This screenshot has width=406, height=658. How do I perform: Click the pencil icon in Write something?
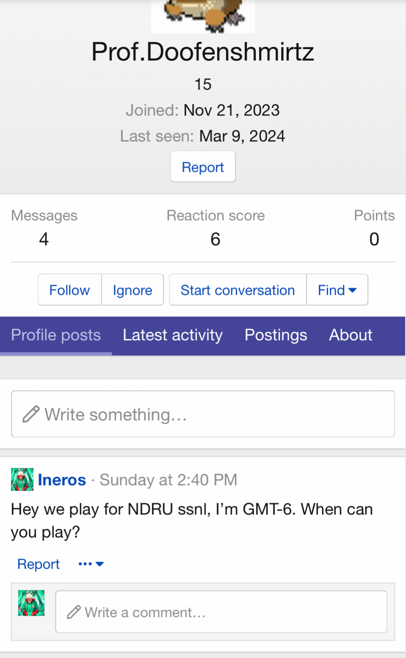click(31, 414)
